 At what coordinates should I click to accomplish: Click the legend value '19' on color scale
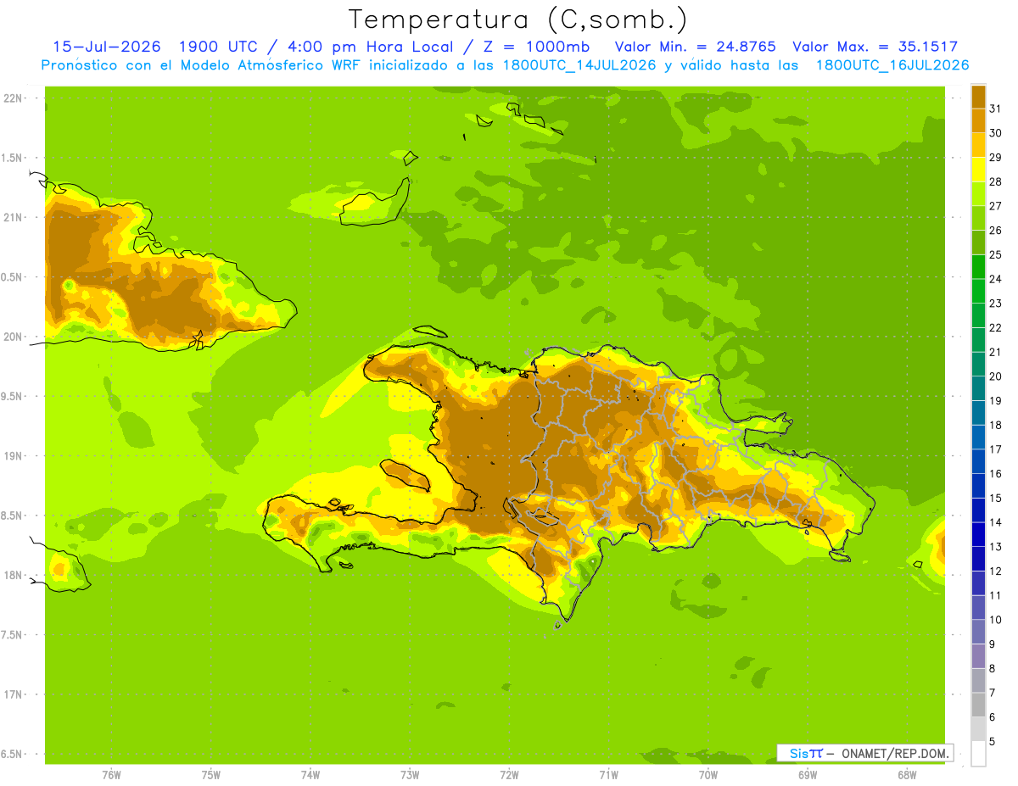coord(995,400)
